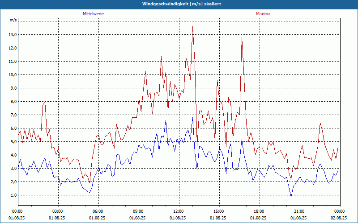358x223 pixels.
Task: Click the '02.08.25' date label
Action: point(339,218)
